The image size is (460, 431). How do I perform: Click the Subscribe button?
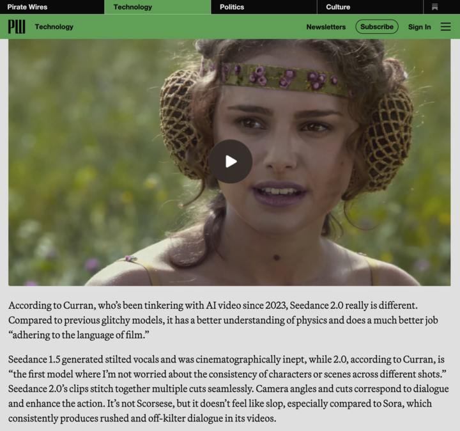click(x=377, y=27)
